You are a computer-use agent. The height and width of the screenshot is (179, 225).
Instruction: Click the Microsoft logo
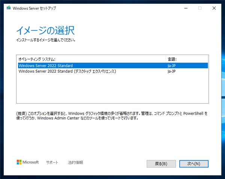pyautogui.click(x=28, y=162)
